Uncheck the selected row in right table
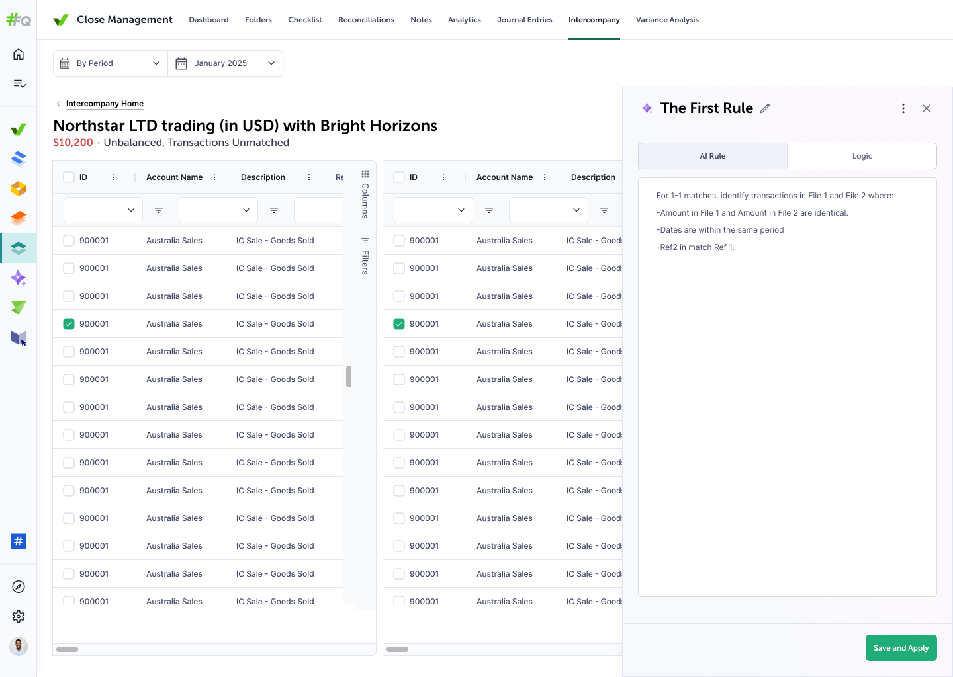Viewport: 953px width, 677px height. (x=399, y=324)
